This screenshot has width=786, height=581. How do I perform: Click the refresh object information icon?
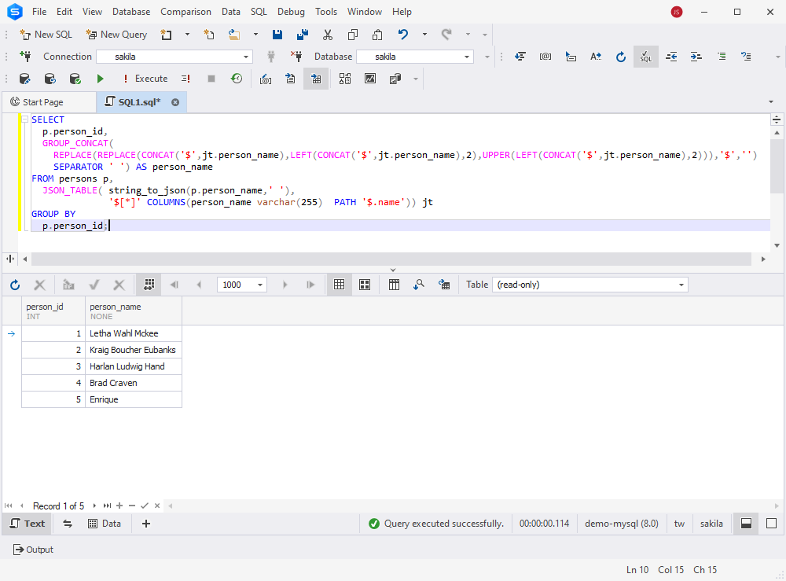pyautogui.click(x=621, y=57)
